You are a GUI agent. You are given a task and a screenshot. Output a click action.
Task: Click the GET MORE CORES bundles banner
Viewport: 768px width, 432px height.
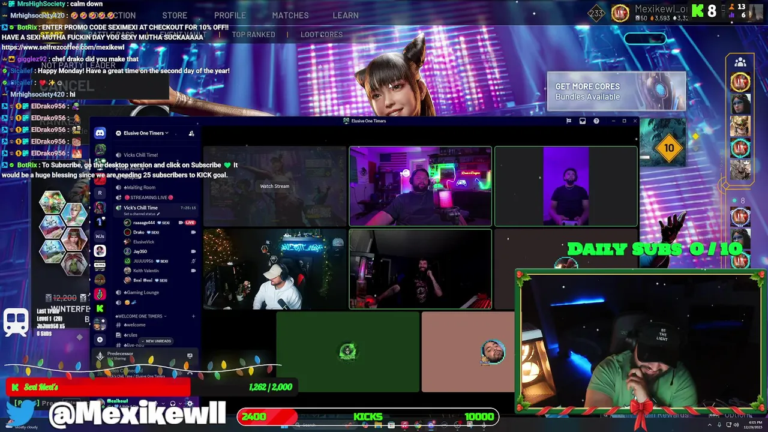pos(616,91)
